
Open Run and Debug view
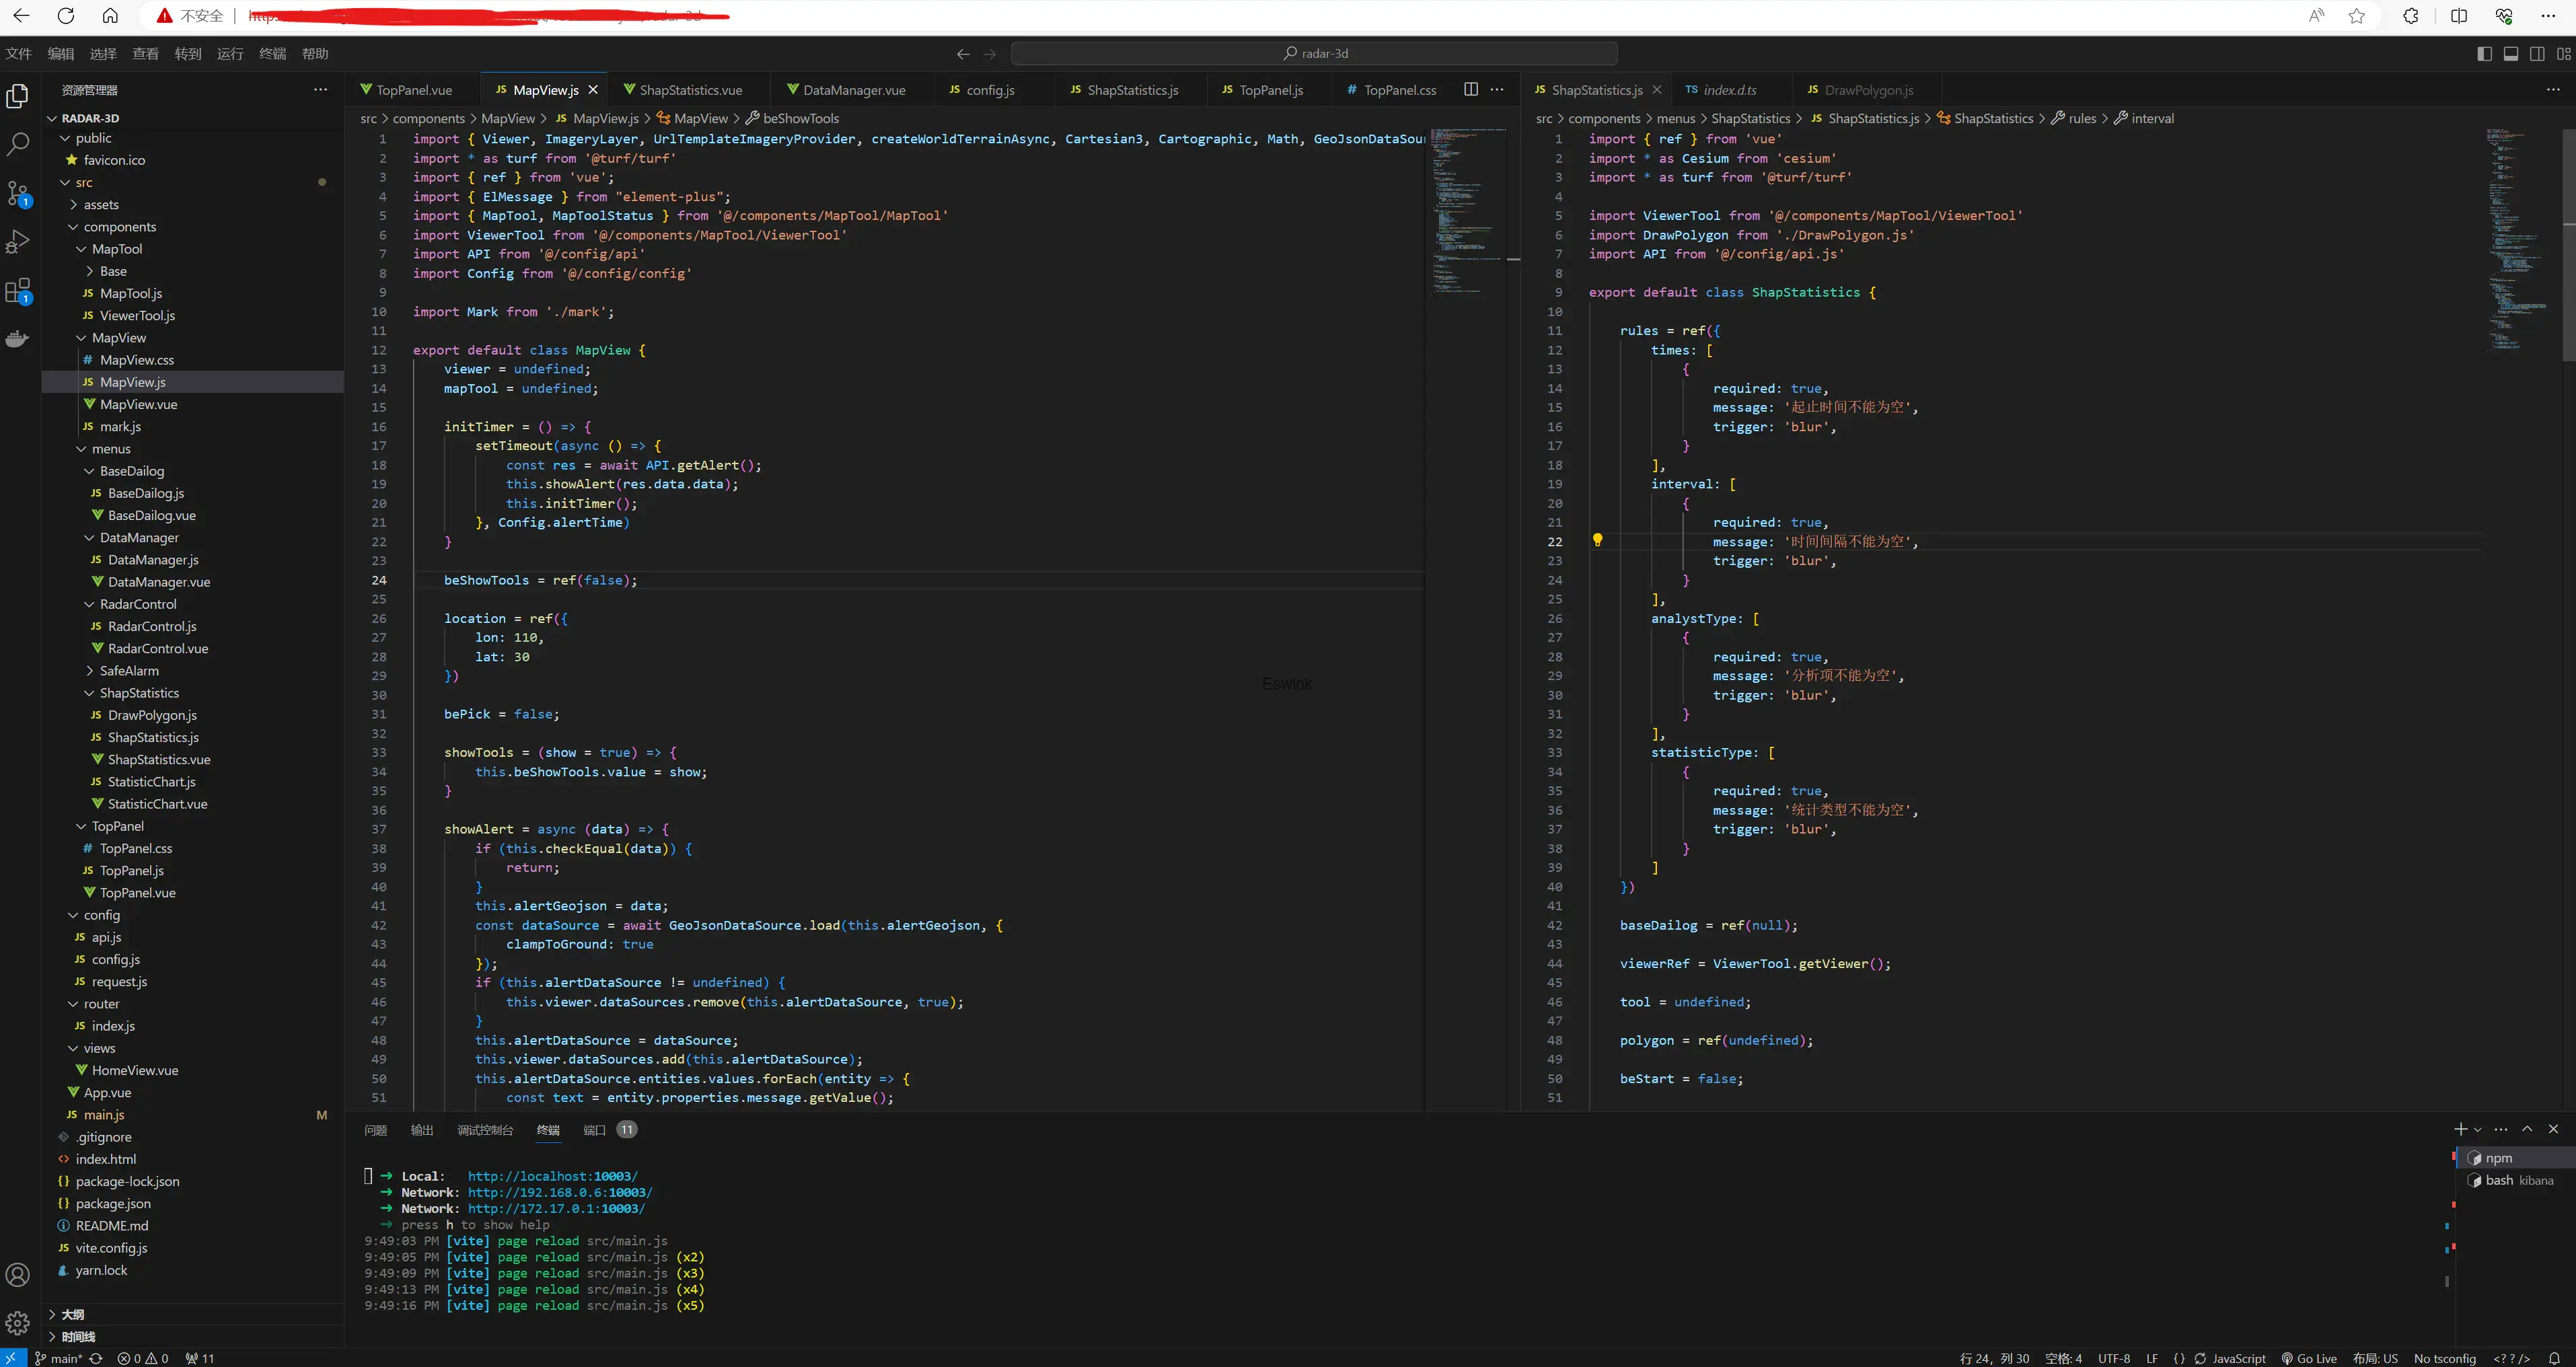[x=18, y=242]
